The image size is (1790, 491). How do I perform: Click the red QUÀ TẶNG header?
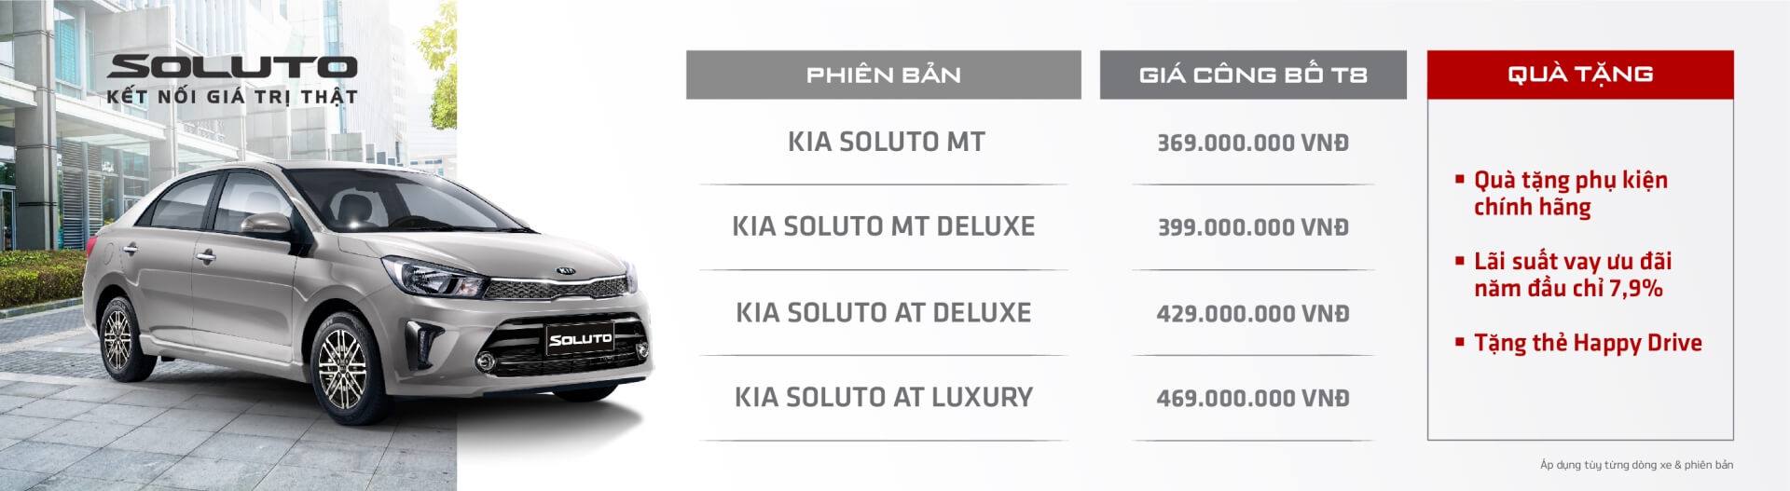click(x=1579, y=75)
